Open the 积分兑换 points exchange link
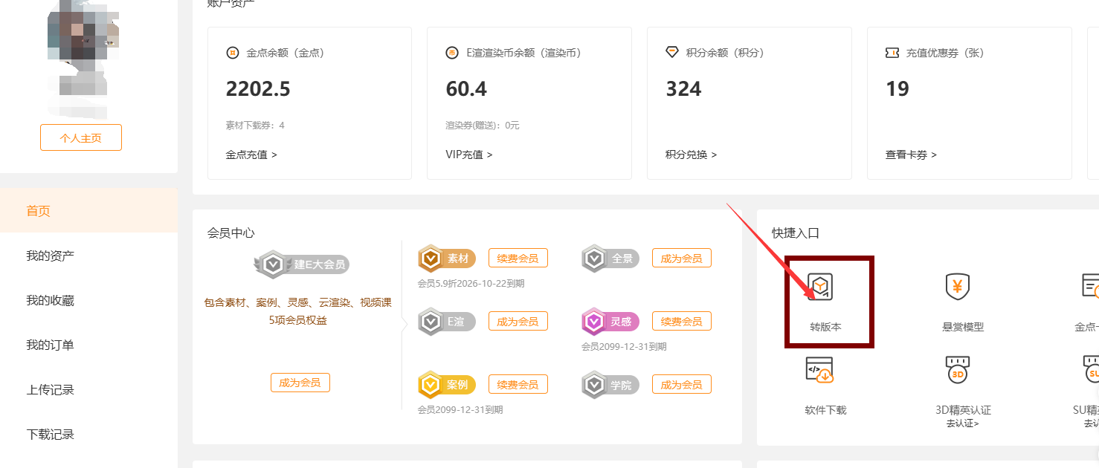This screenshot has height=468, width=1099. pos(691,155)
